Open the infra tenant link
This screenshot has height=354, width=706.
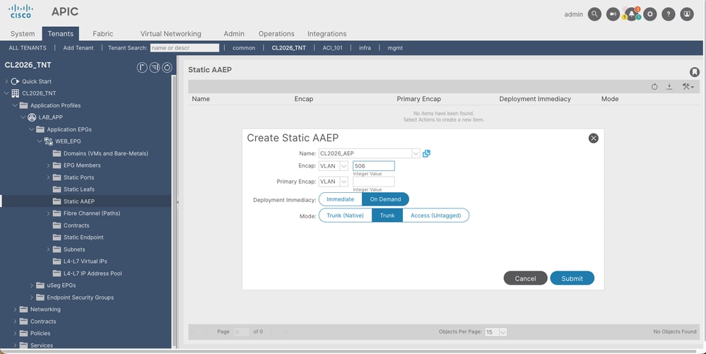click(x=365, y=48)
